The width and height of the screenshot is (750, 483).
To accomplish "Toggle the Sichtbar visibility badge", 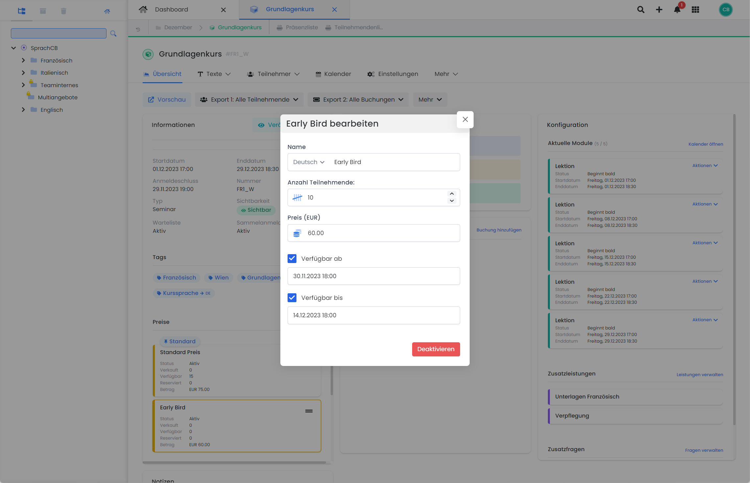I will pos(256,210).
